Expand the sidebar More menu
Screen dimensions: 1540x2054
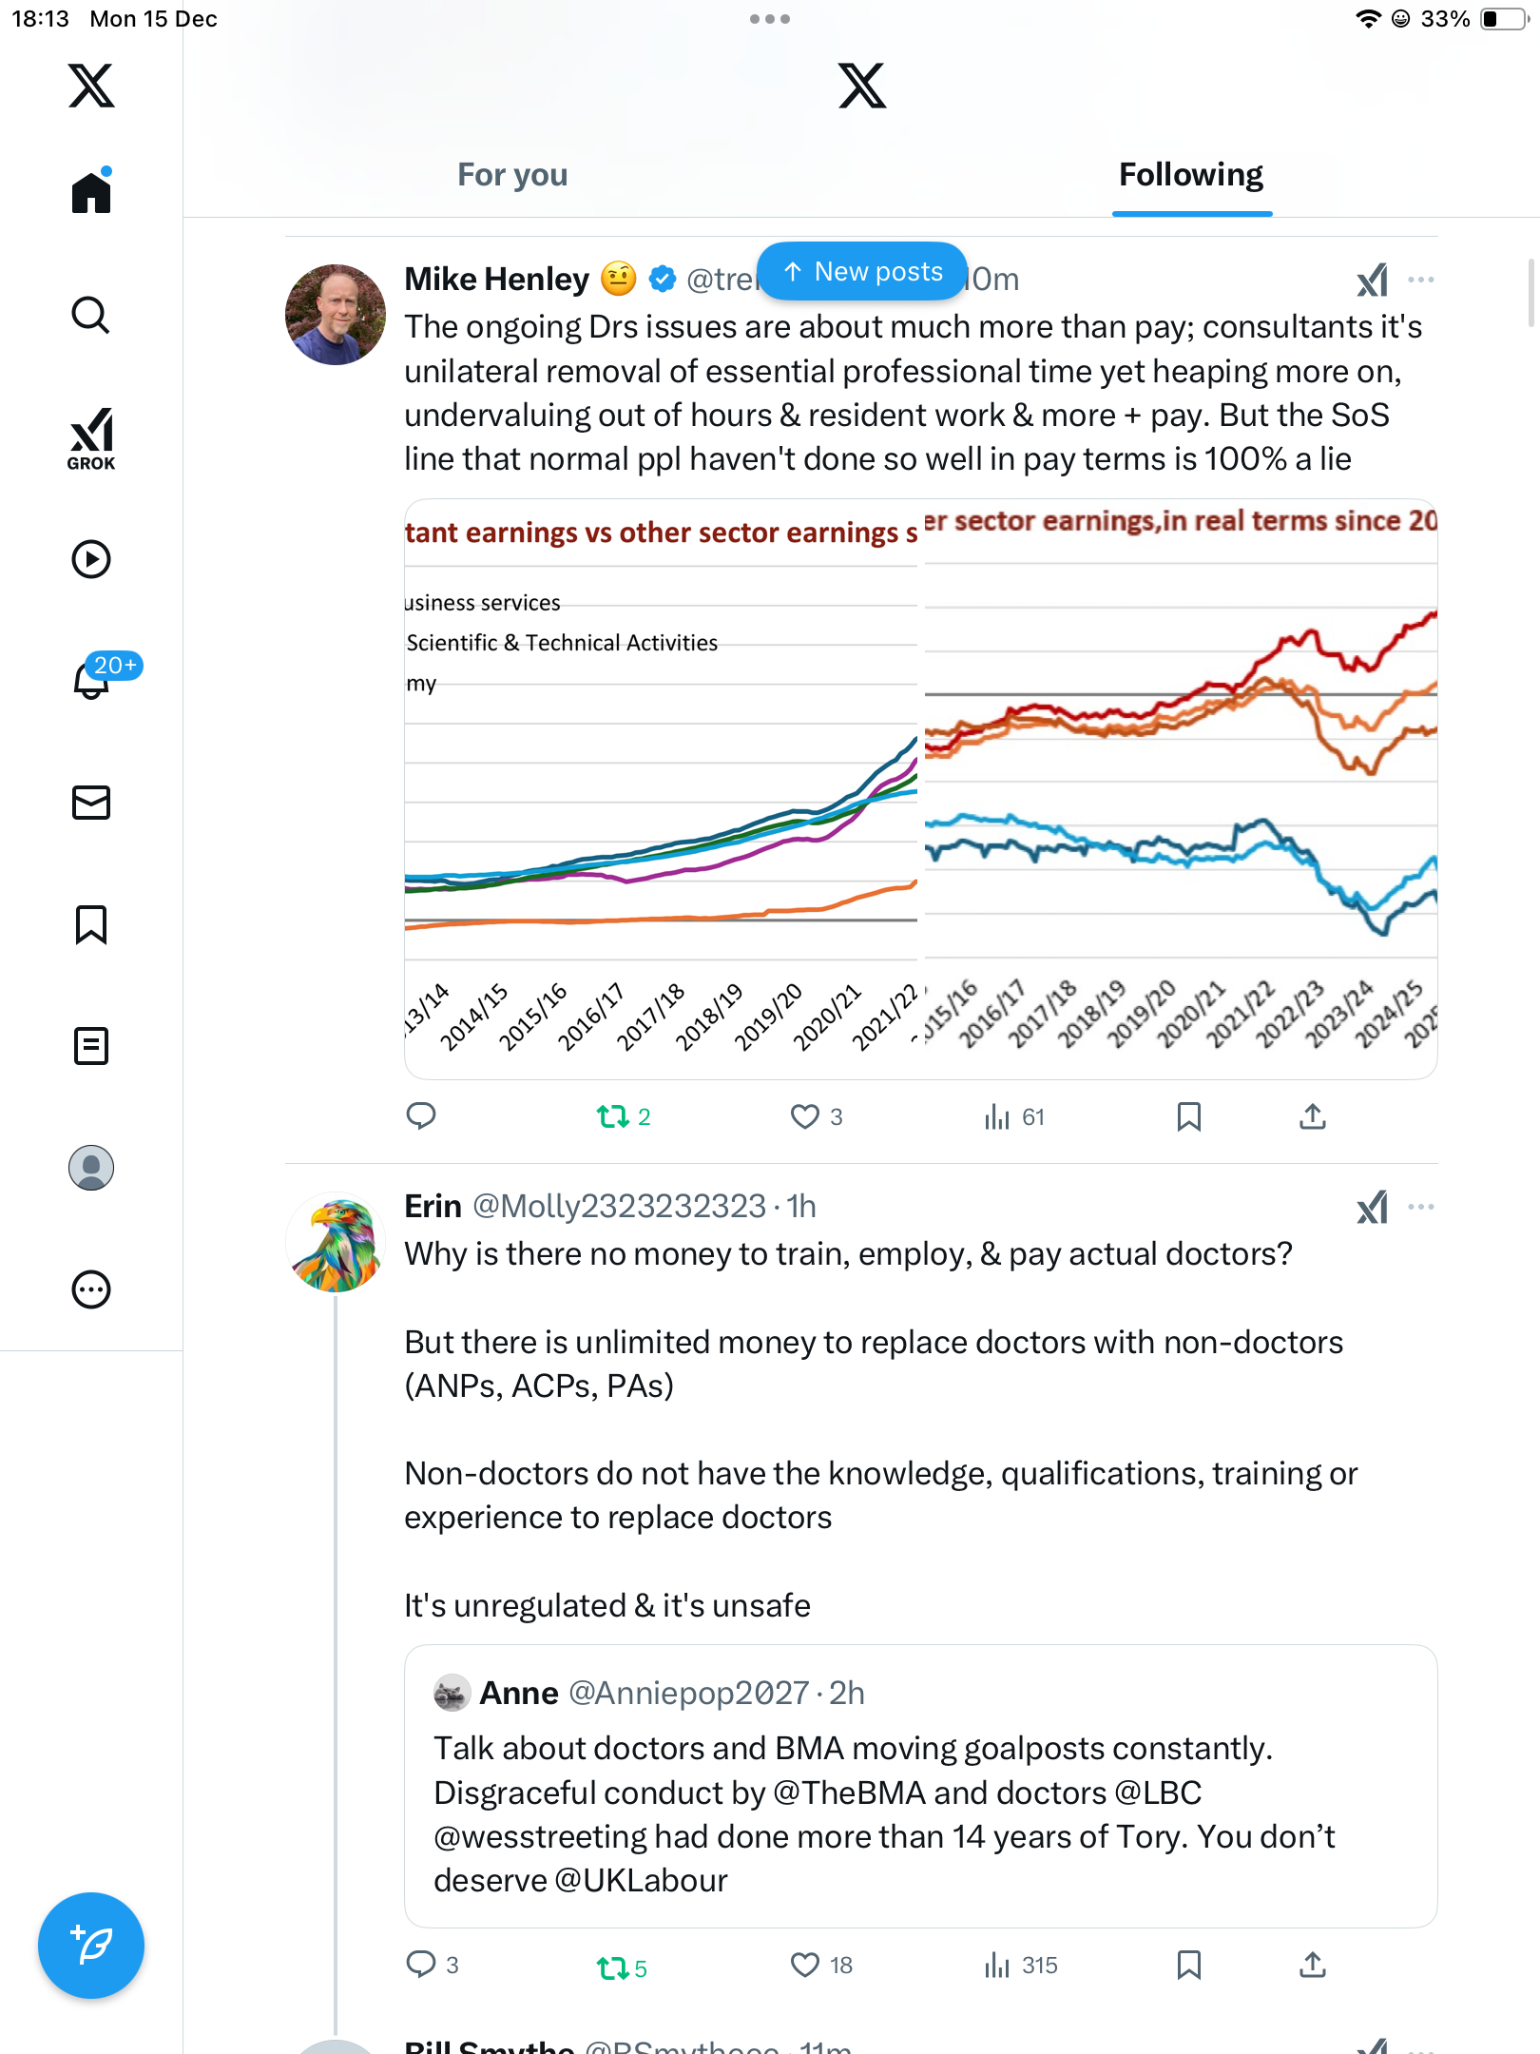pos(91,1289)
